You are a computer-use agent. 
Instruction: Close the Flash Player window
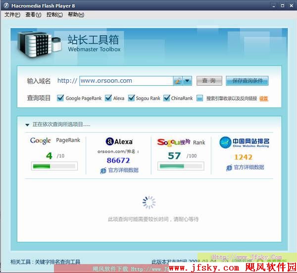(x=292, y=5)
